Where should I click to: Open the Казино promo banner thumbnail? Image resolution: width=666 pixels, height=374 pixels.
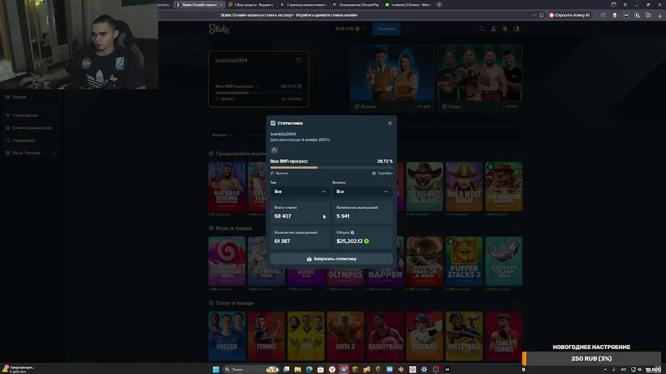[x=392, y=78]
